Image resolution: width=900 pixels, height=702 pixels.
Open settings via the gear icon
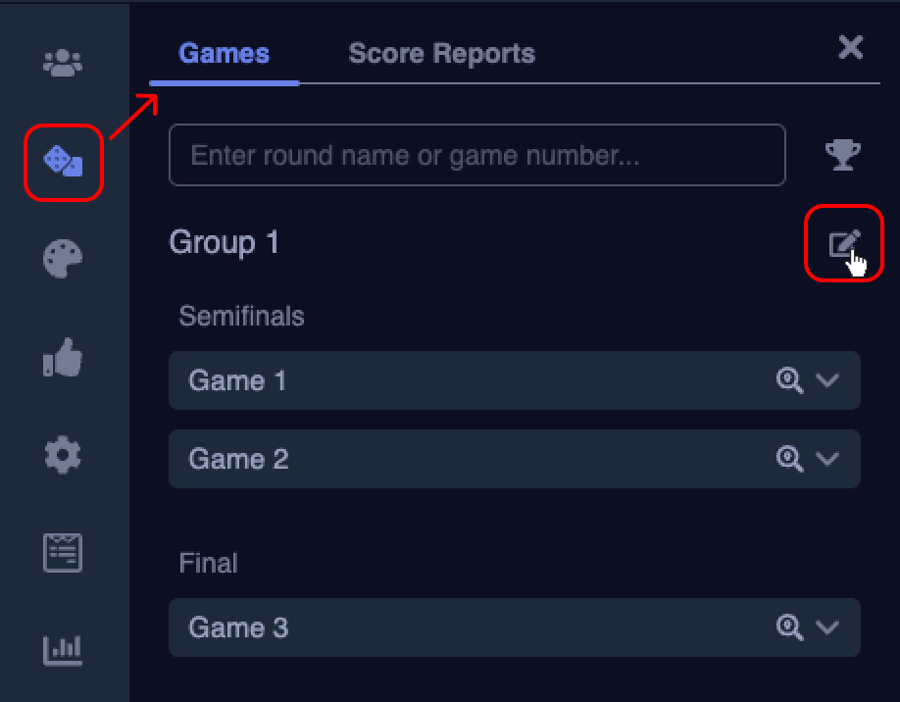(63, 454)
